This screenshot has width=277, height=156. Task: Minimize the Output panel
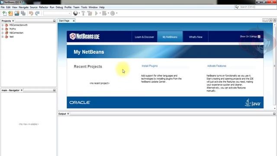274,114
